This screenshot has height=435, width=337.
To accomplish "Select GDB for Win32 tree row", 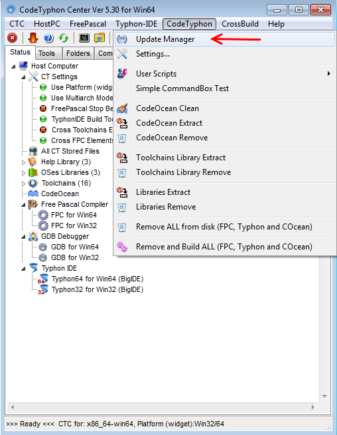I will point(75,257).
